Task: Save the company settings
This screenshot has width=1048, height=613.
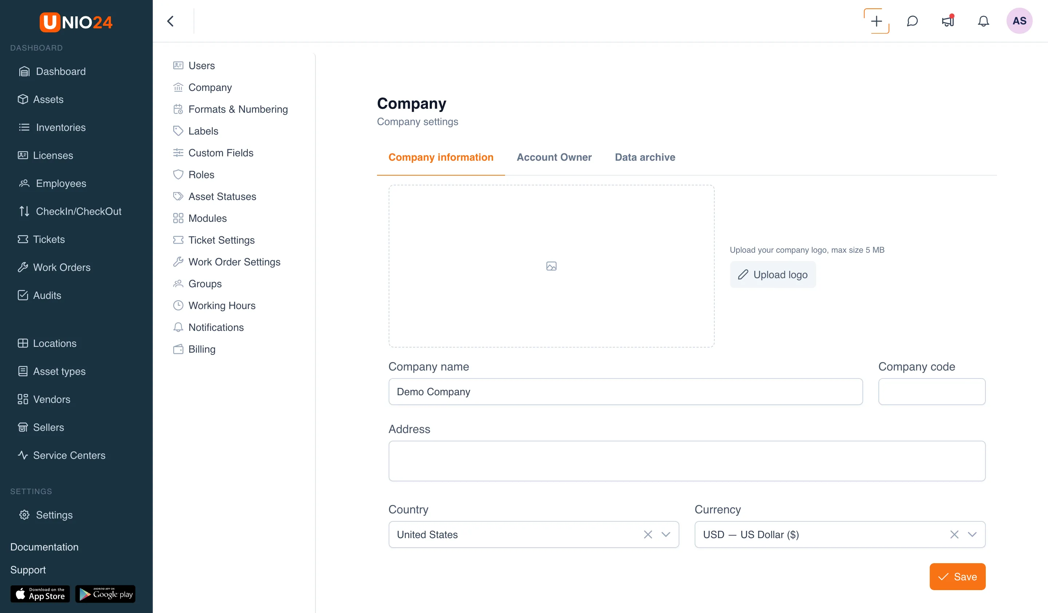Action: pos(957,577)
